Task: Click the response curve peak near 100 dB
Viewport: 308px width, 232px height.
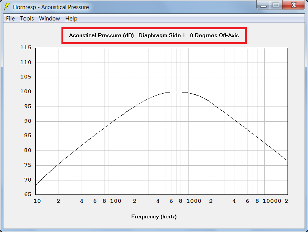Action: (176, 92)
